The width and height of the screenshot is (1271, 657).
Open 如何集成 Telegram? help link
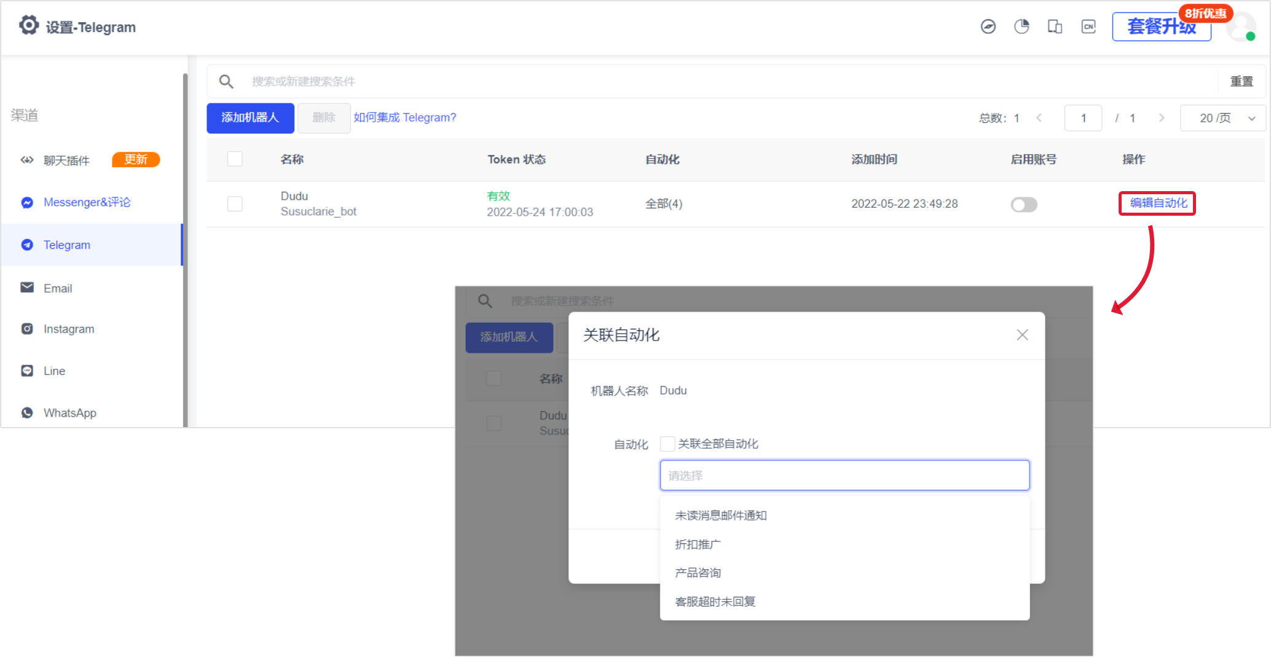[x=404, y=117]
